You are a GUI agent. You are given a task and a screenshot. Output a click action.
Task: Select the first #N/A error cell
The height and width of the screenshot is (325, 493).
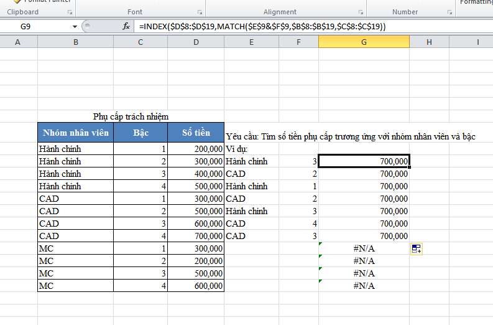pyautogui.click(x=364, y=248)
